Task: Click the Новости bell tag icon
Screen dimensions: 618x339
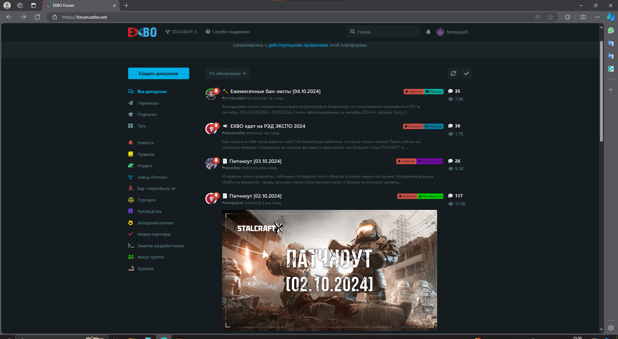Action: [x=130, y=143]
